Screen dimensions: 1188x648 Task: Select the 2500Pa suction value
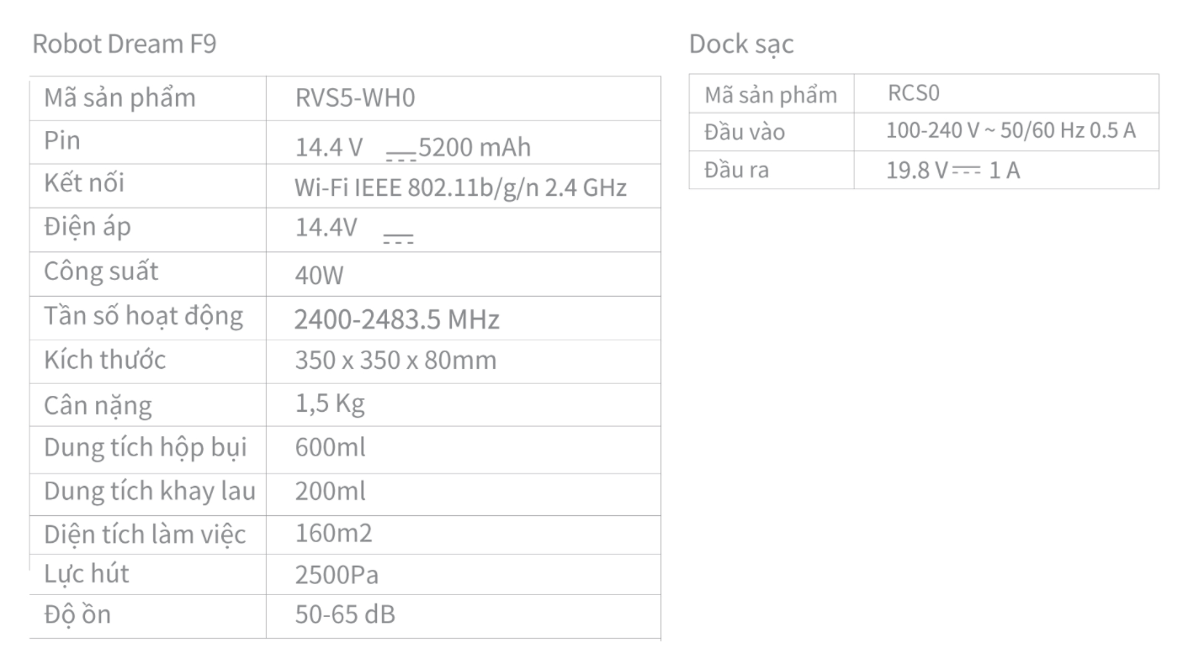coord(337,576)
